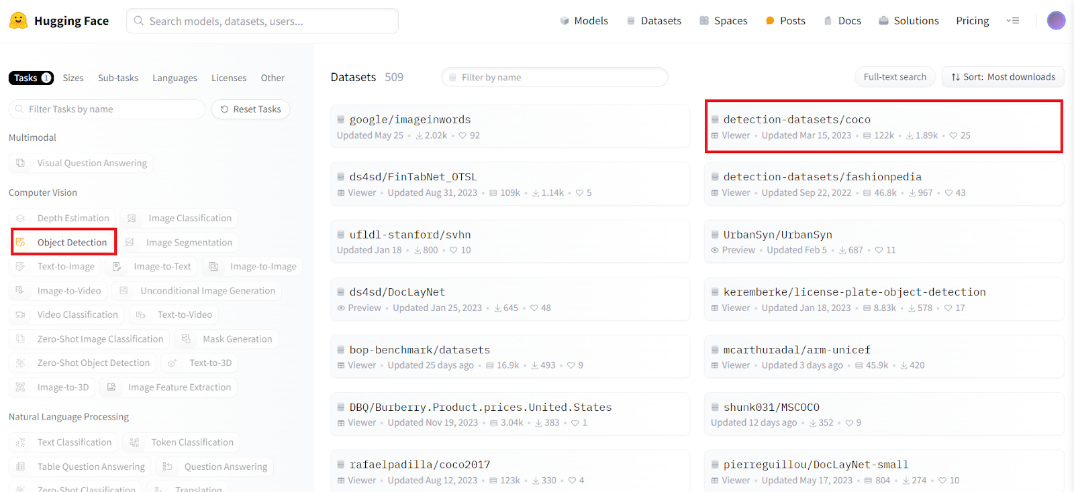The image size is (1074, 492).
Task: Open the shunk031/MSCOCO dataset card
Action: (884, 414)
